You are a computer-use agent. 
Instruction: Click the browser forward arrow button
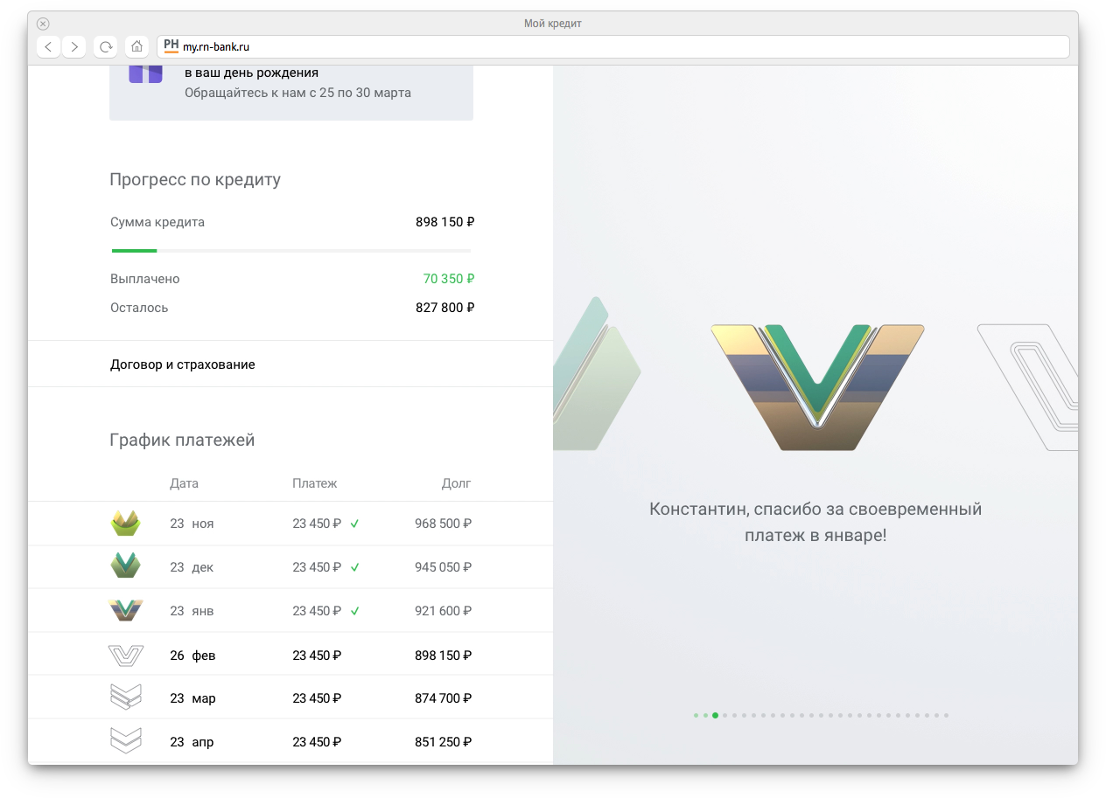[74, 46]
